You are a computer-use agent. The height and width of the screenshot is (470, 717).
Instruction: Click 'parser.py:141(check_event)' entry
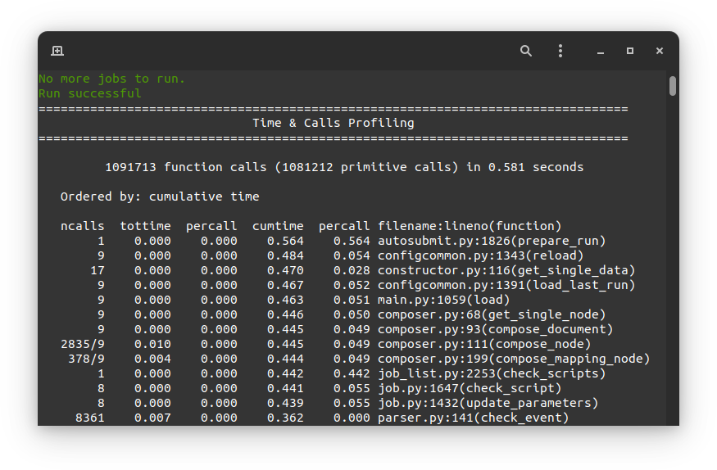click(474, 418)
